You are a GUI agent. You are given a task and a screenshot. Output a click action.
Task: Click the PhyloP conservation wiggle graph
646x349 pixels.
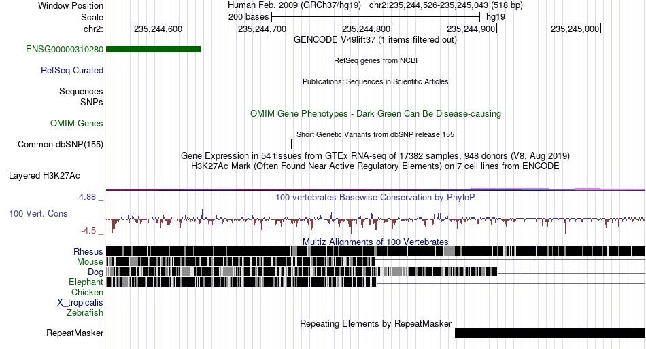[376, 219]
